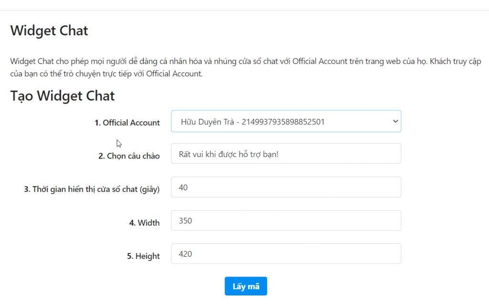Click the greeting message input field
This screenshot has height=305, width=489.
286,154
